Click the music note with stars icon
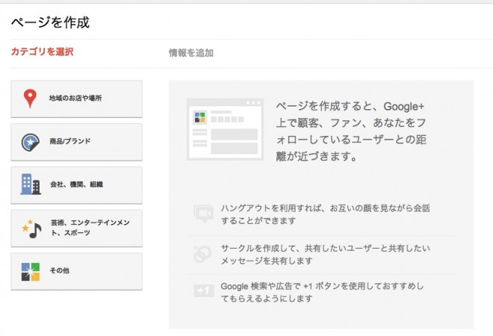The image size is (493, 336). tap(31, 228)
